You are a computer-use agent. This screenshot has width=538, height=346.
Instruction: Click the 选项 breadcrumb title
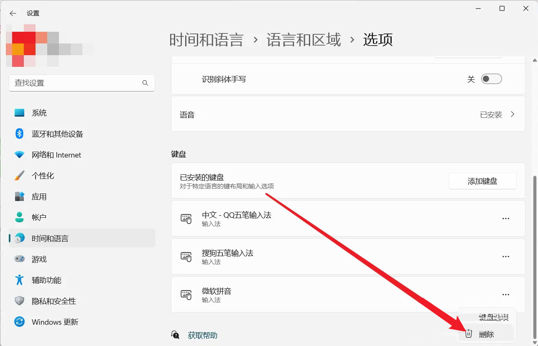point(378,40)
